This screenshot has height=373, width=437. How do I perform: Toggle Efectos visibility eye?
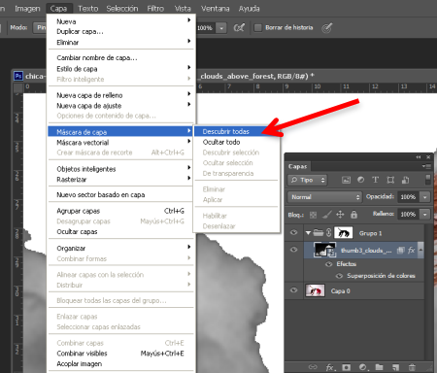coord(328,264)
